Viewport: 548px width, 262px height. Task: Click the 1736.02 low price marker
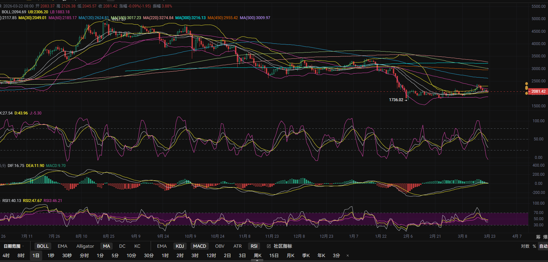pyautogui.click(x=396, y=100)
